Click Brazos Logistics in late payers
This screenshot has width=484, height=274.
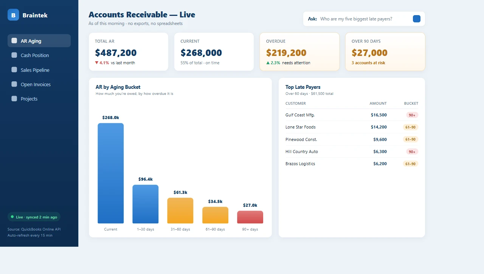tap(300, 164)
